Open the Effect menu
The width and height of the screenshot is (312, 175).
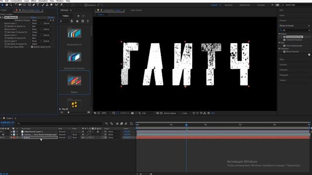click(34, 1)
